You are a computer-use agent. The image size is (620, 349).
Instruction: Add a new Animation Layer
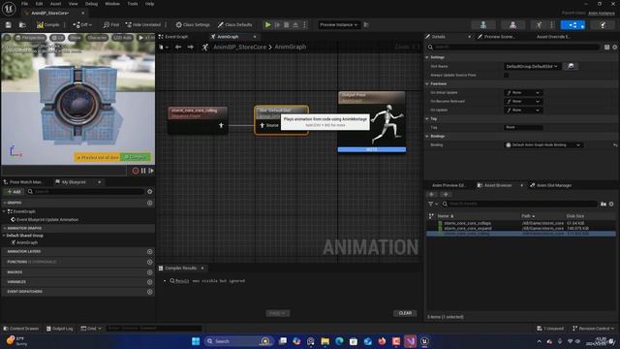pyautogui.click(x=150, y=252)
